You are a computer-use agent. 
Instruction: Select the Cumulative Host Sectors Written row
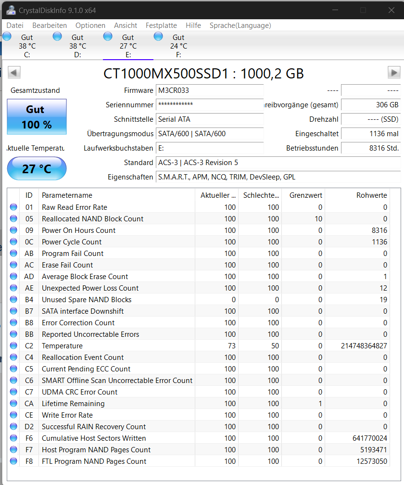click(x=198, y=438)
